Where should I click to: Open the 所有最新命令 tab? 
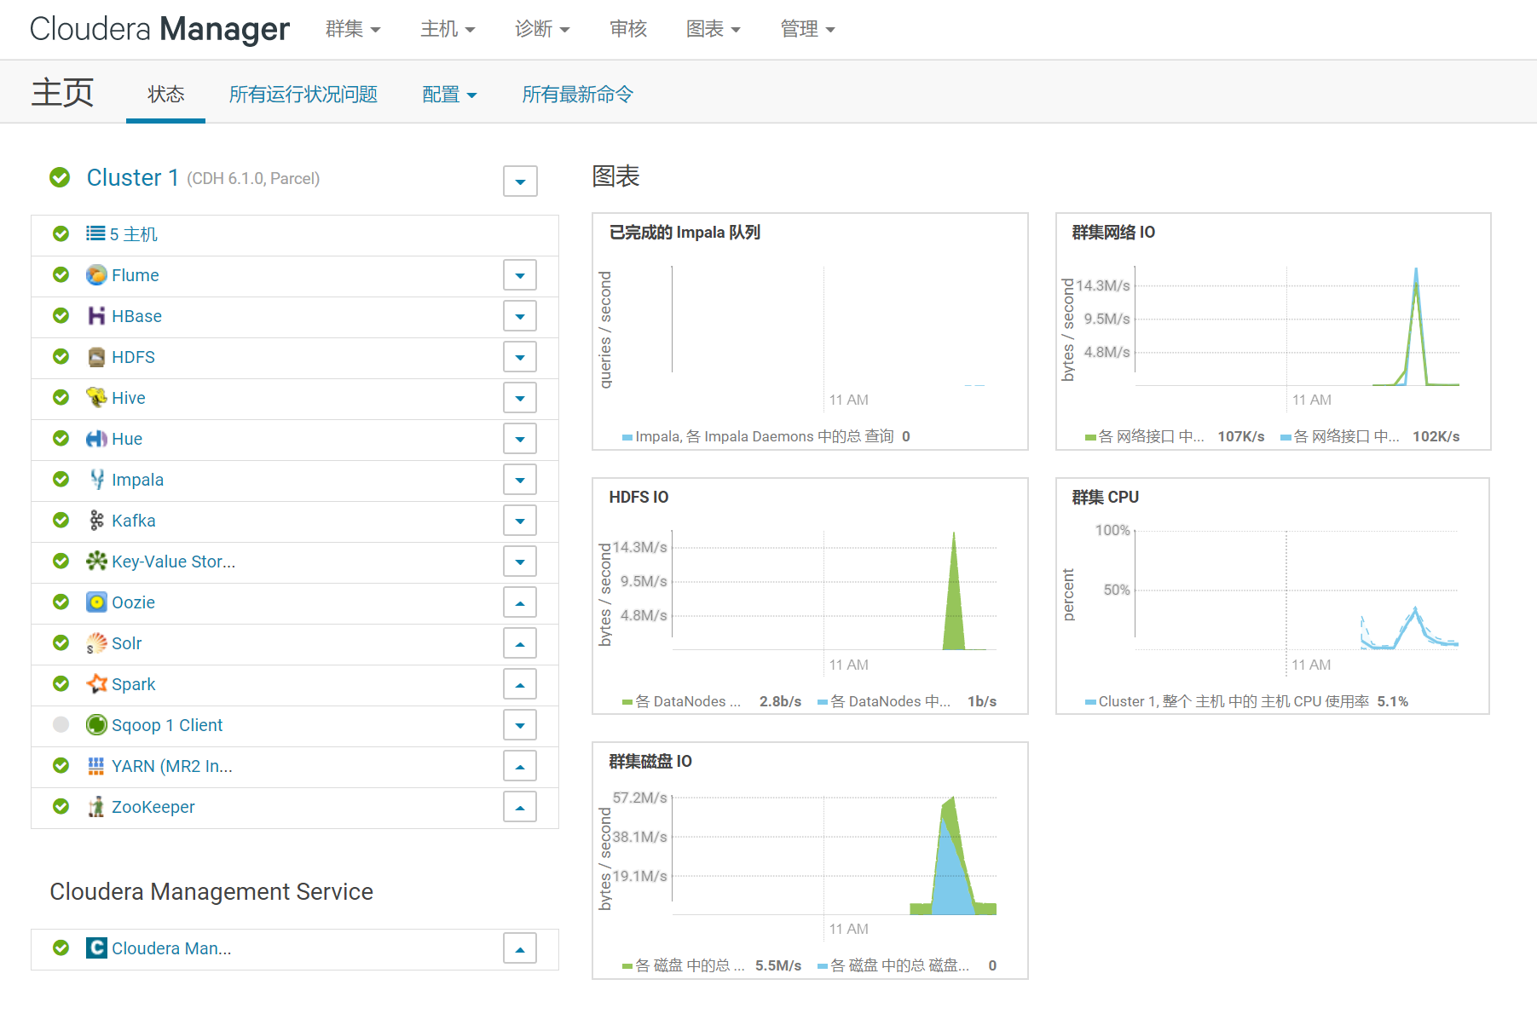pyautogui.click(x=577, y=94)
